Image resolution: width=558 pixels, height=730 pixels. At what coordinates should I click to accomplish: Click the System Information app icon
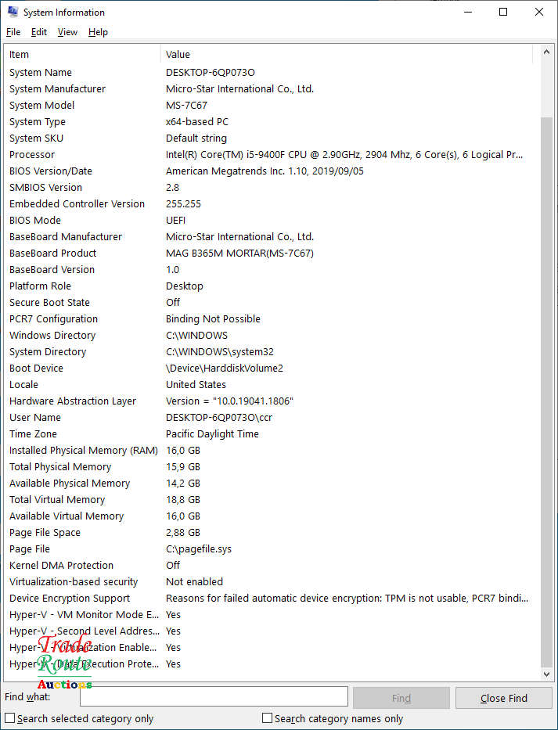pos(13,12)
